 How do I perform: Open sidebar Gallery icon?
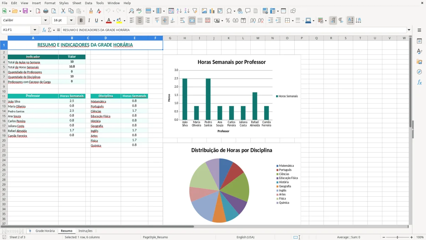[x=419, y=62]
